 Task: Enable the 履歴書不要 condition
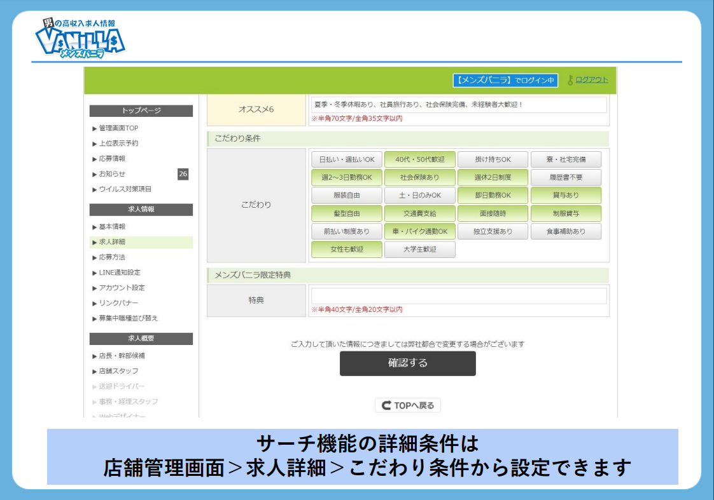566,177
